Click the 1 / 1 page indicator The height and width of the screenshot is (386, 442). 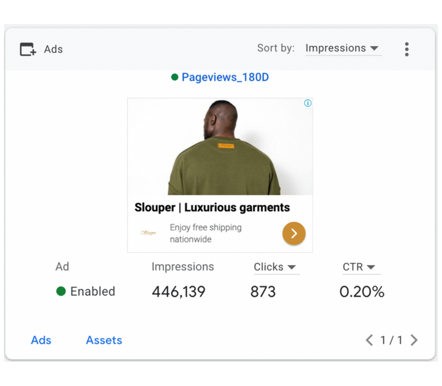coord(391,340)
